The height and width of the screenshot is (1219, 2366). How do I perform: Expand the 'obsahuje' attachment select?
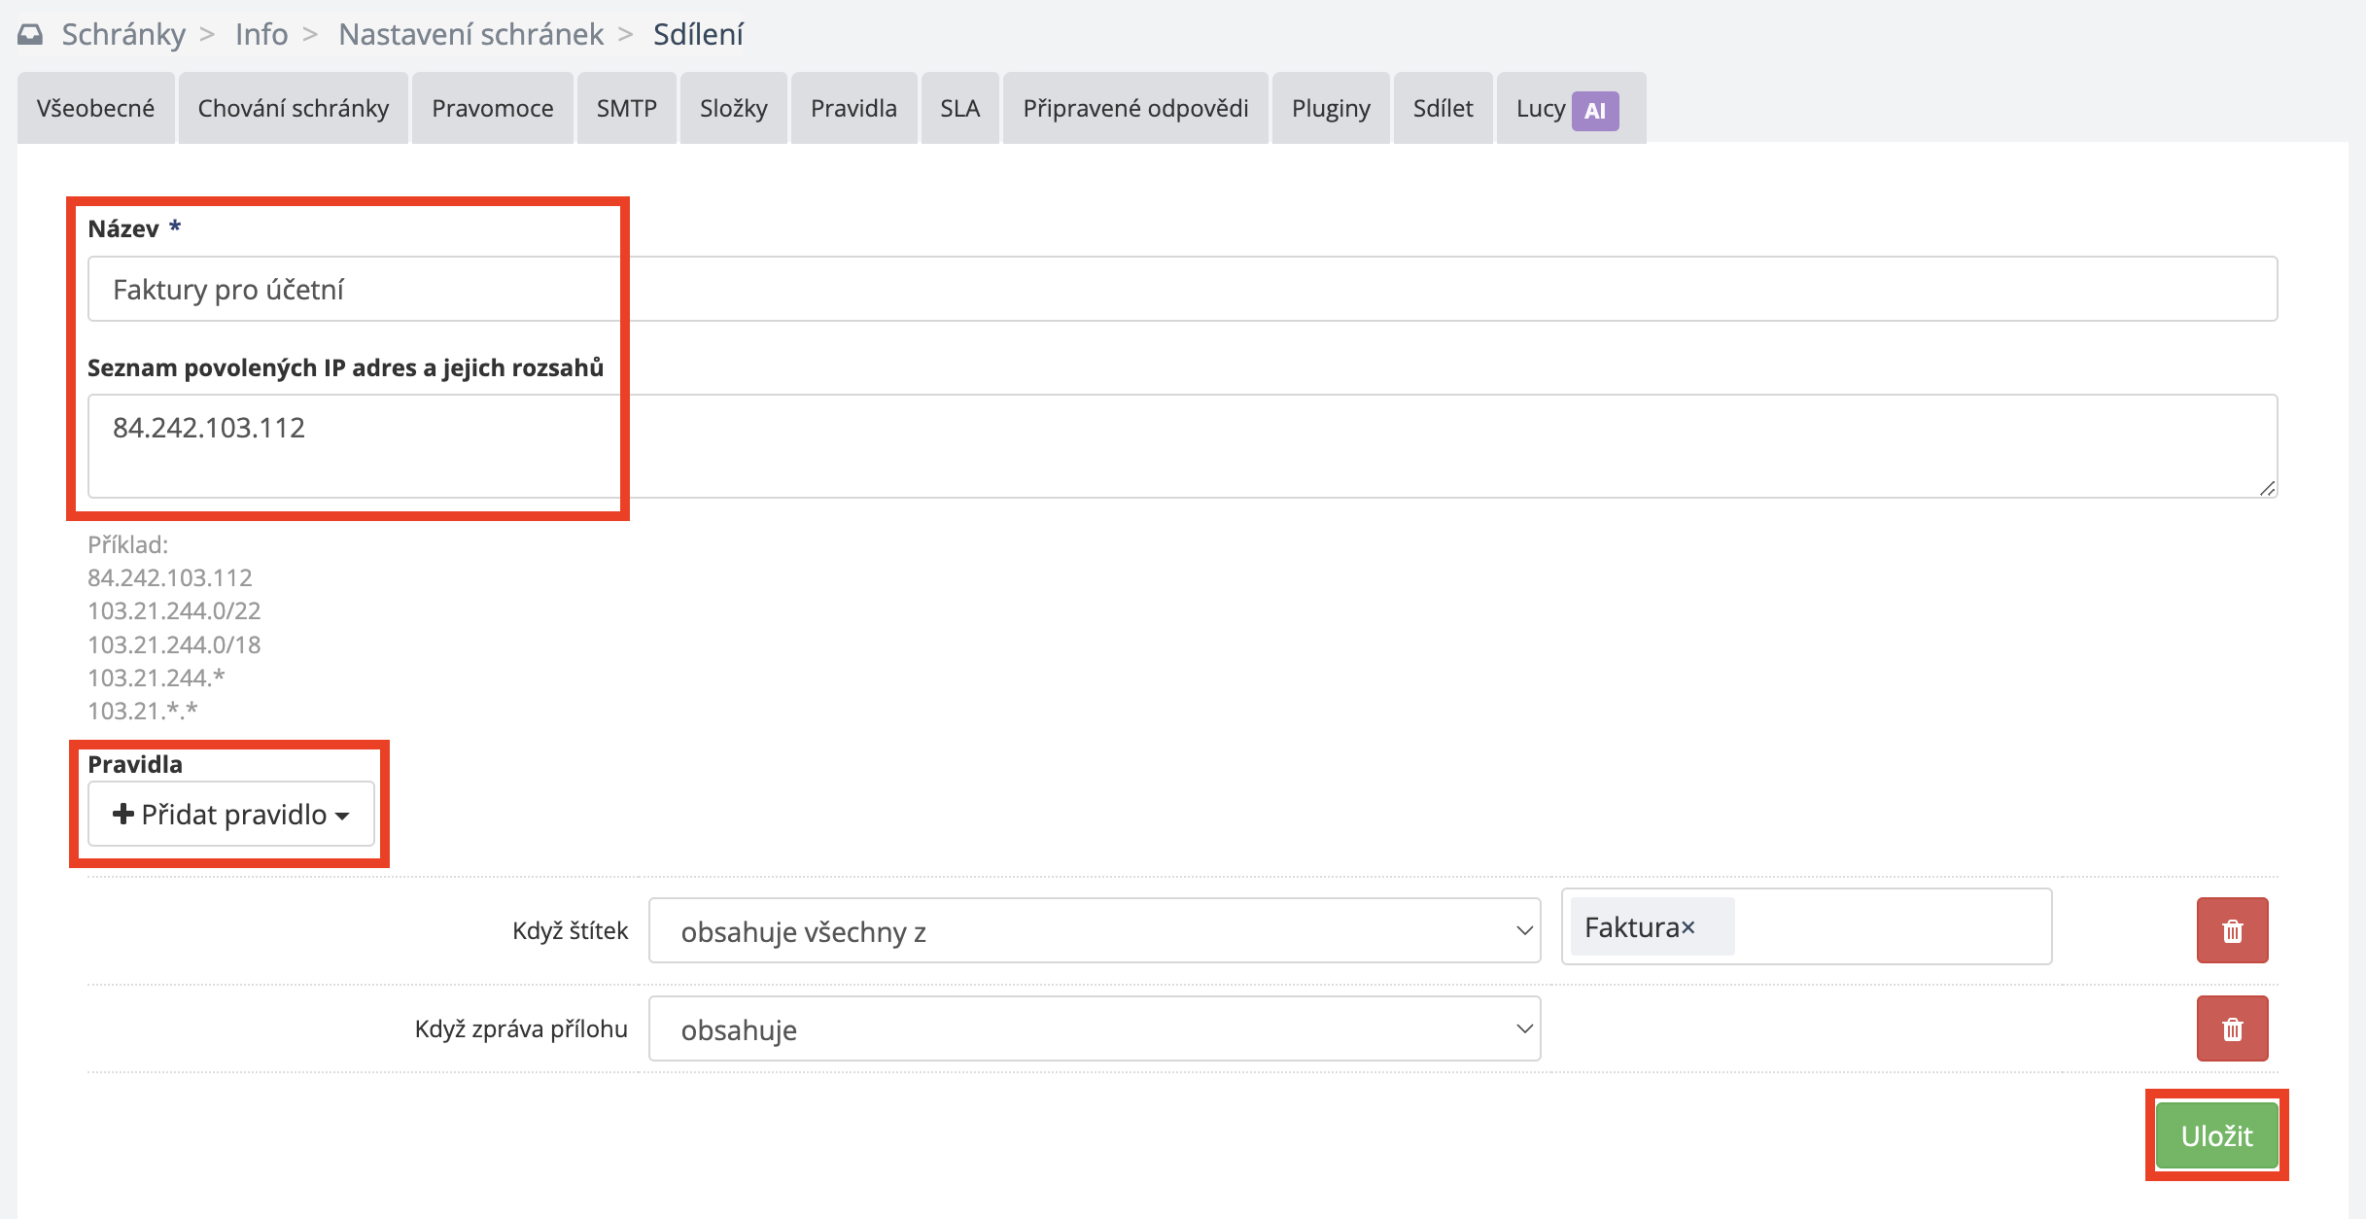coord(1094,1029)
